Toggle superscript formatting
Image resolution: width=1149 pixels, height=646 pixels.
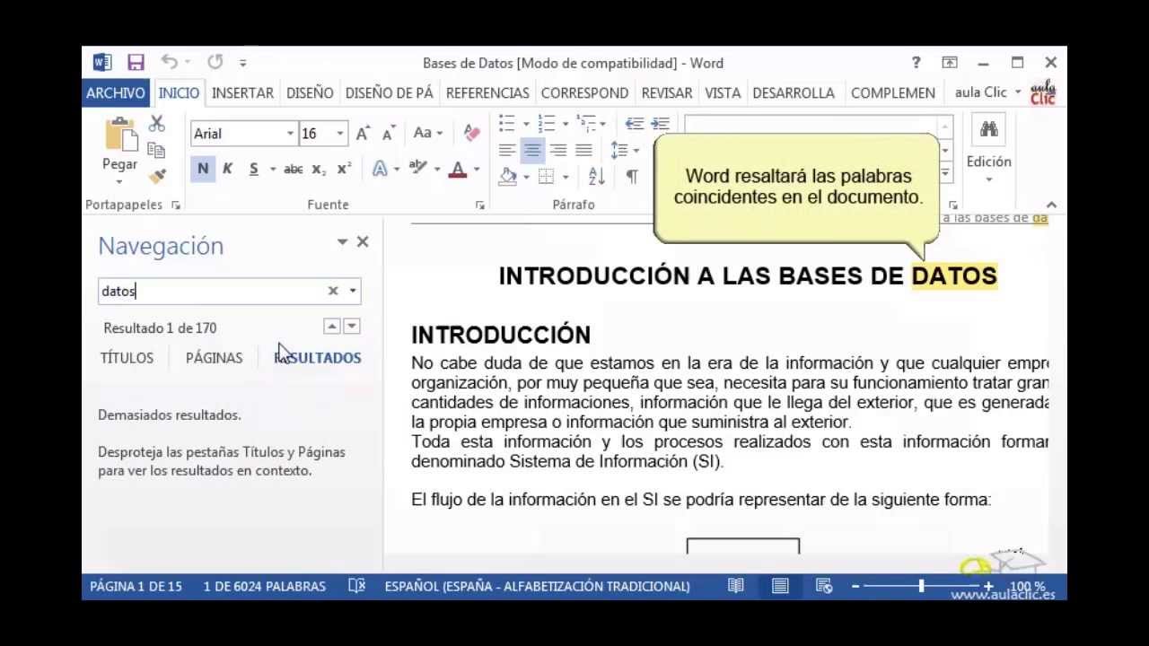coord(344,169)
